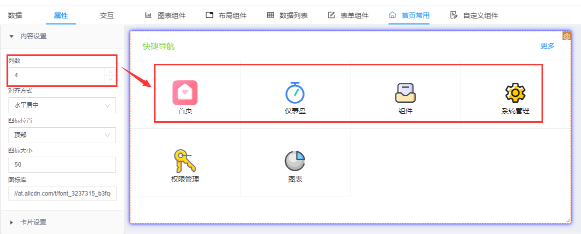Click the 仪表盘 stopwatch icon
This screenshot has width=581, height=234.
point(295,92)
